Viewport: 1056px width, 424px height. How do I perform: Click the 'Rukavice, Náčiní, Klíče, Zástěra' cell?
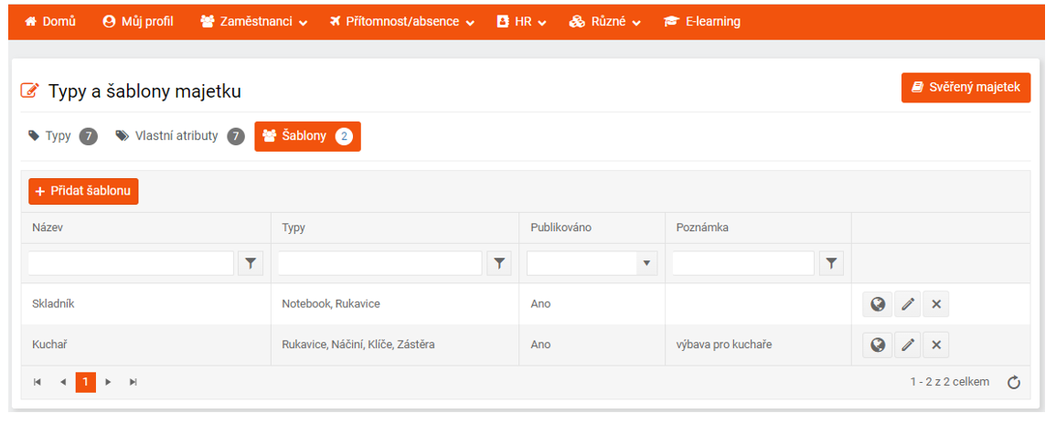click(395, 345)
